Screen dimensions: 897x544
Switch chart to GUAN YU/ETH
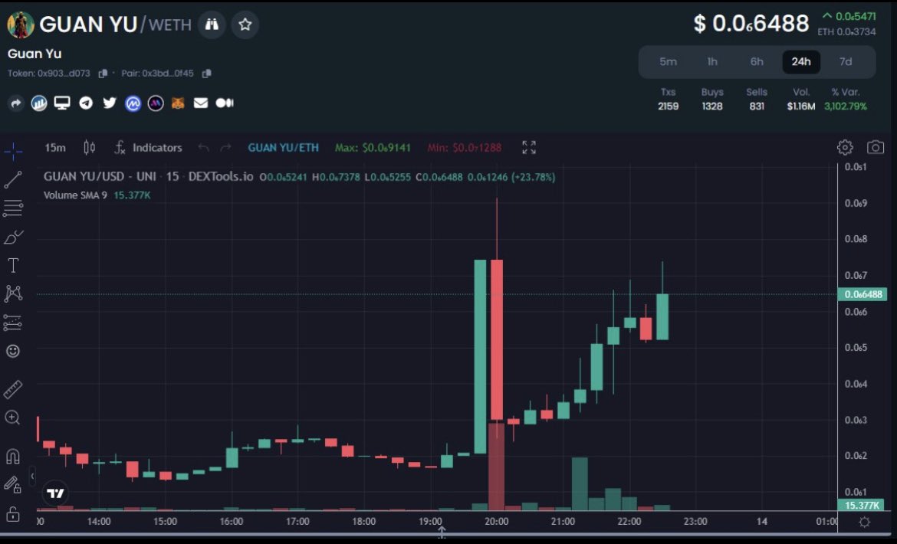pyautogui.click(x=283, y=147)
